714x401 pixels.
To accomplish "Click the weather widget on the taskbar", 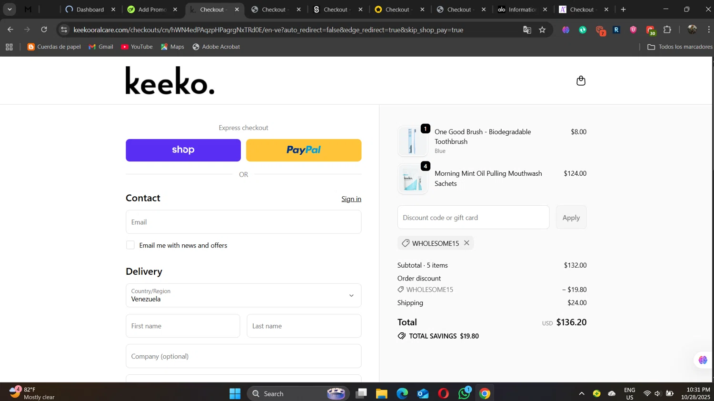I will pyautogui.click(x=32, y=393).
